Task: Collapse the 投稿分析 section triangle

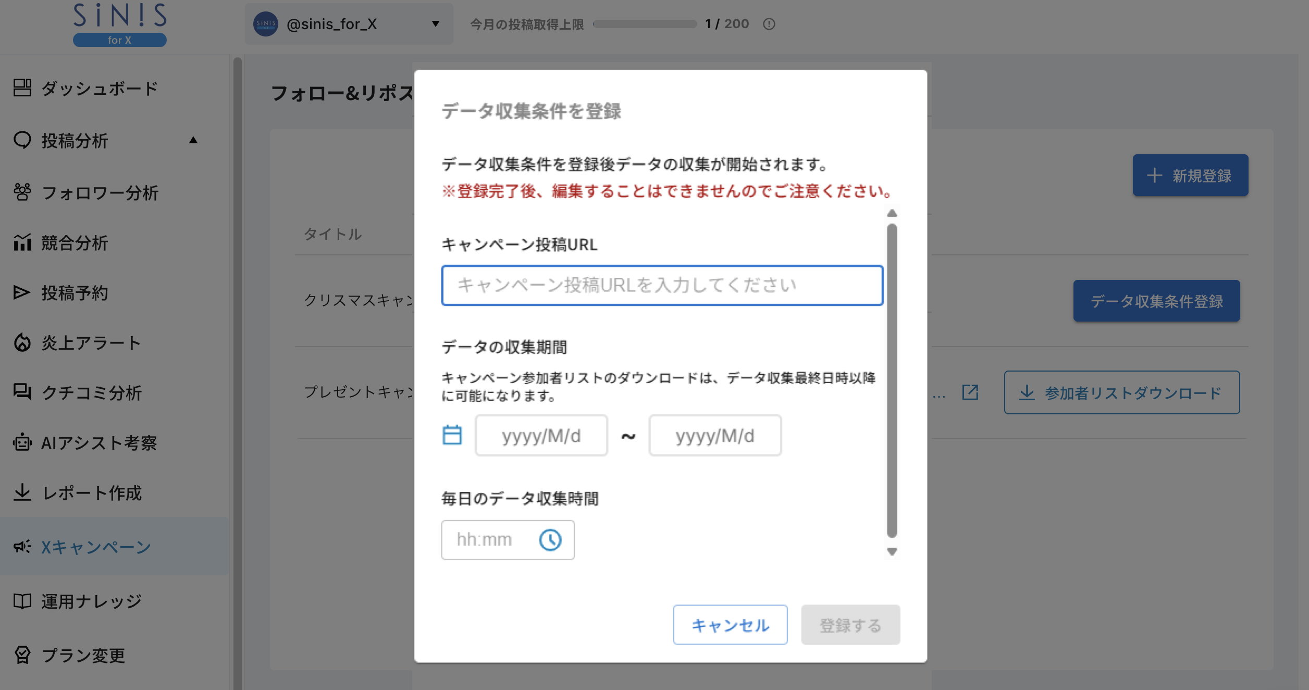Action: pos(193,140)
